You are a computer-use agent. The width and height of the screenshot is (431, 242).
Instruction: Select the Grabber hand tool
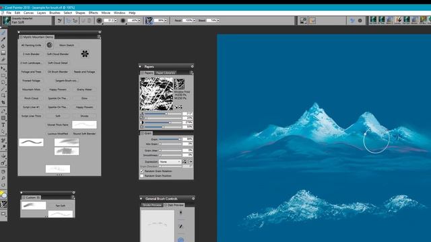click(x=3, y=171)
